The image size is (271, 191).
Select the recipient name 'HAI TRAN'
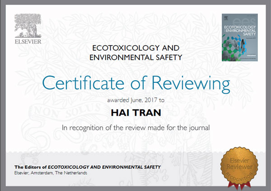pos(136,113)
